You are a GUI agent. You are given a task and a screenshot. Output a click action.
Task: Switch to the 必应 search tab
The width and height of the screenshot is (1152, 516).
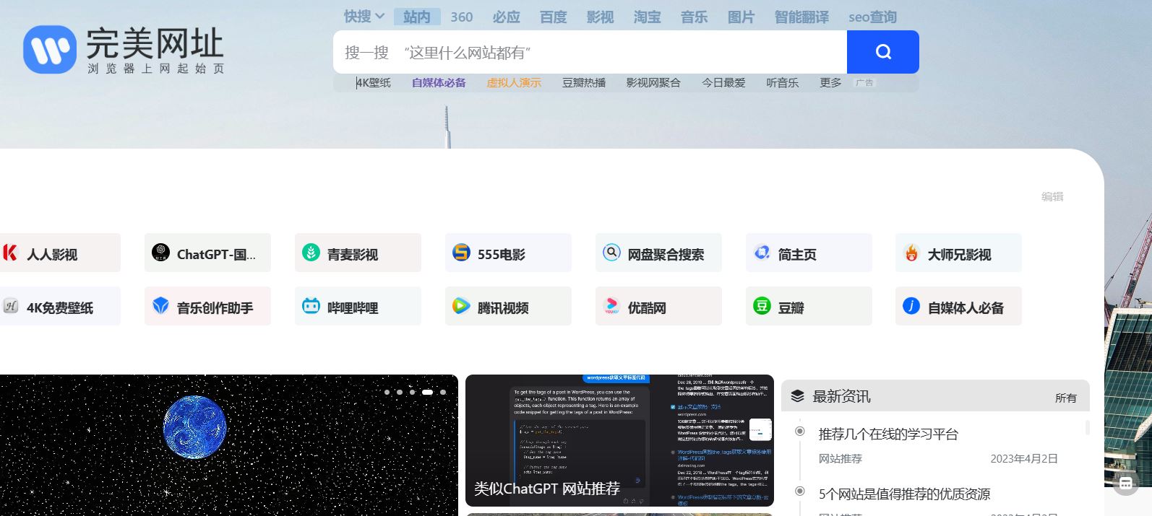tap(506, 17)
